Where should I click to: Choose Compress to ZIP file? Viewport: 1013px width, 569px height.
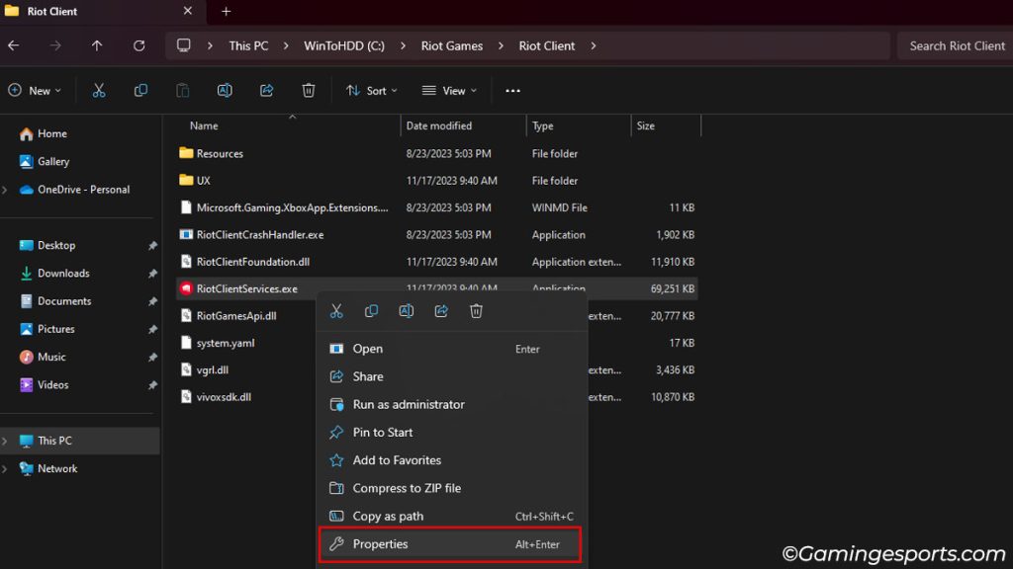click(x=450, y=488)
